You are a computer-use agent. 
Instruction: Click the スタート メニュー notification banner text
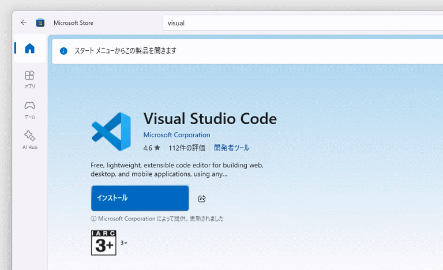tap(125, 51)
